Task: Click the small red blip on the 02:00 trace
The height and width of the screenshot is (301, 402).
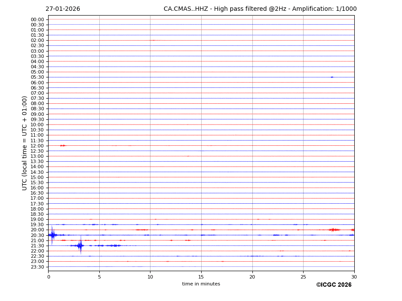Action: click(x=153, y=40)
